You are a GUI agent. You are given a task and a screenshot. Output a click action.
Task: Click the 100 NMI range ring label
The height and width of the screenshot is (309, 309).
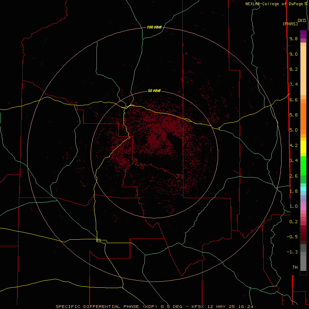[x=154, y=27]
